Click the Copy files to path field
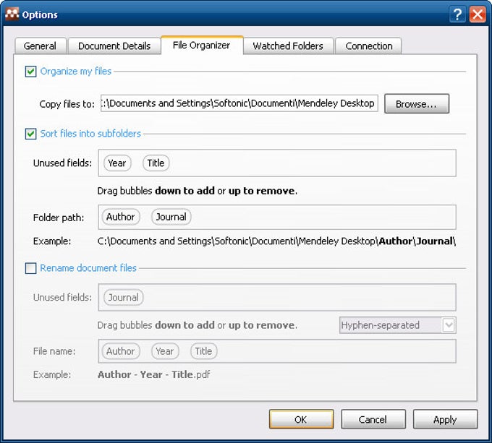 [x=239, y=103]
